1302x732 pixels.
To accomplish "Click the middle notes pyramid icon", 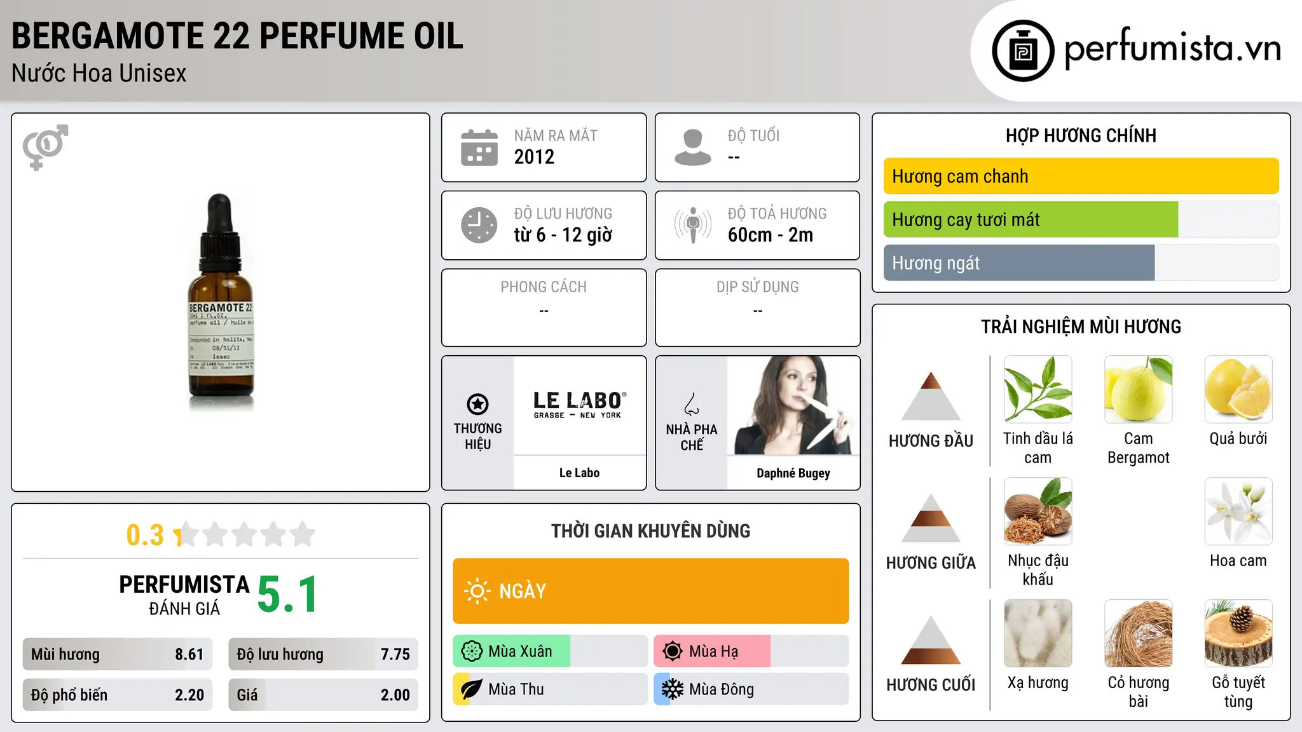I will (x=931, y=518).
